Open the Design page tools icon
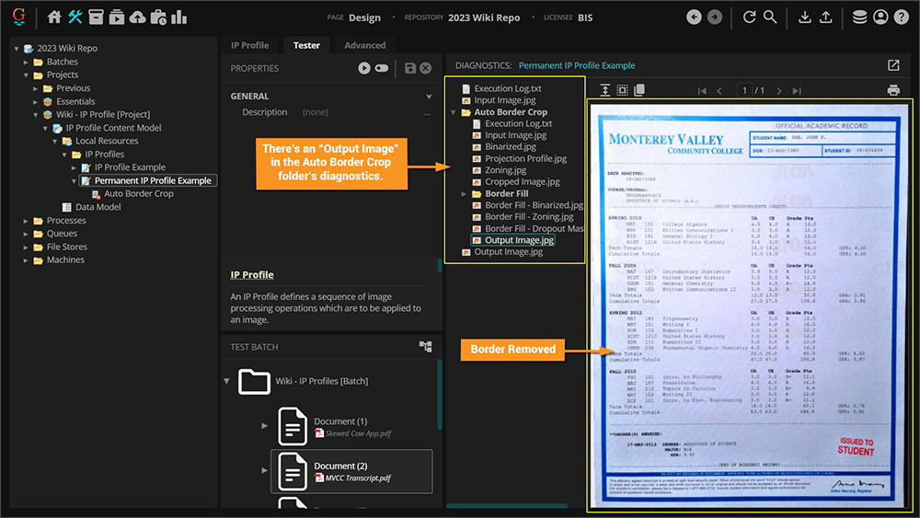 [x=75, y=17]
